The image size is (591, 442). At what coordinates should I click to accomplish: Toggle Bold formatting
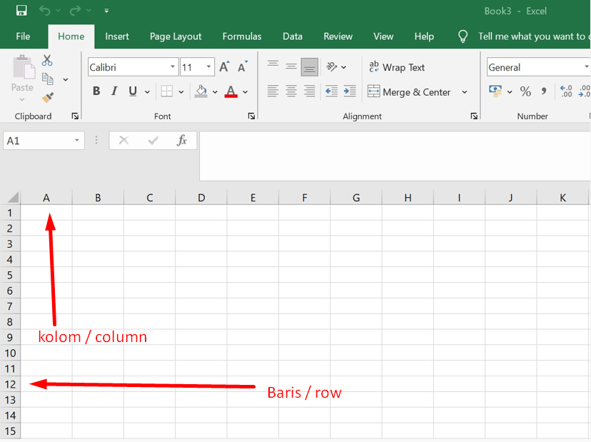pyautogui.click(x=96, y=91)
